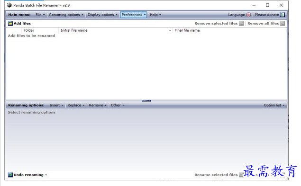Click the Language button label
301x186 pixels.
[x=237, y=15]
